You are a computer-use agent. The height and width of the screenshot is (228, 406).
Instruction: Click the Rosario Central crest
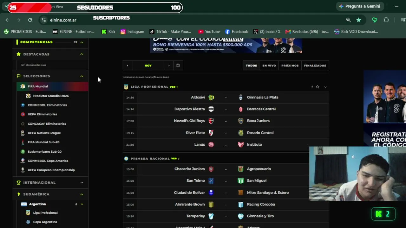coord(241,133)
